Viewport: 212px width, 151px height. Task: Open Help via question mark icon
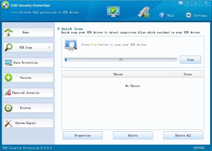pos(162,15)
